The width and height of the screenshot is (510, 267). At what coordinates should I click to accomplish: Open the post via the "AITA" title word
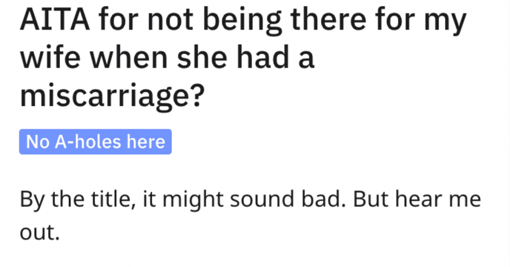pos(55,20)
